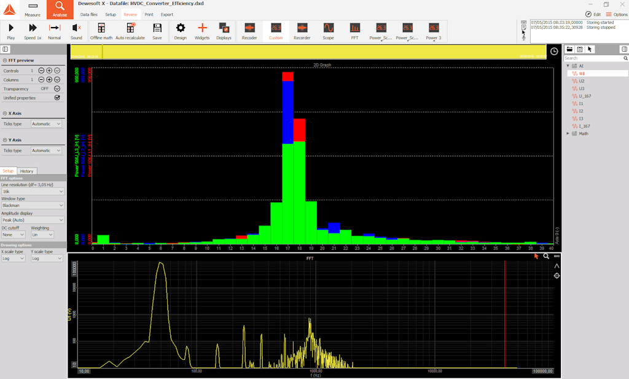Open the Setup menu tab in top bar
This screenshot has width=629, height=379.
pos(111,15)
